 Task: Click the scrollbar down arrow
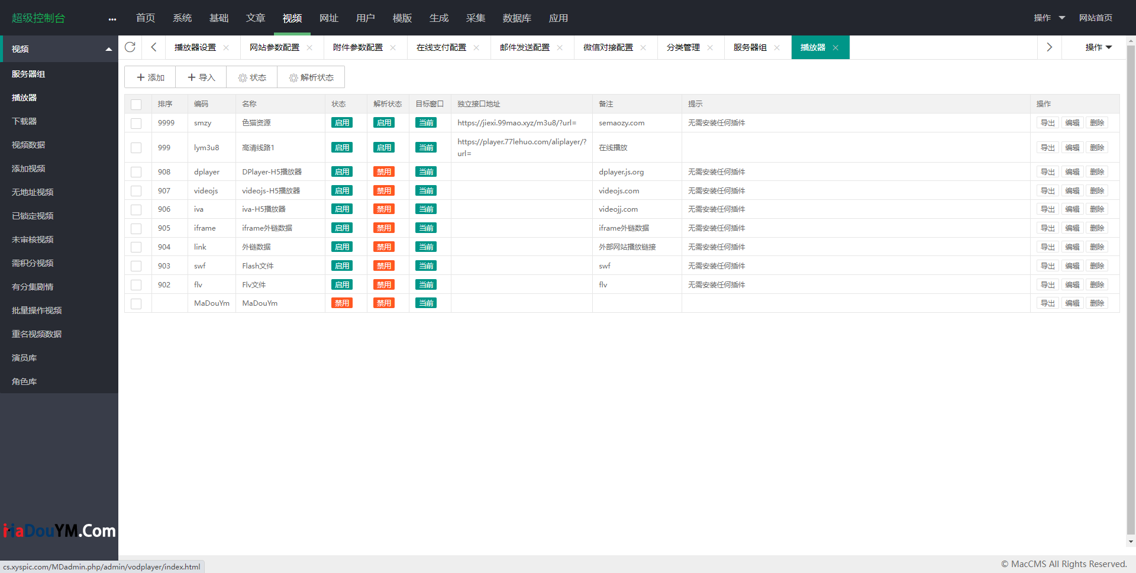1131,542
